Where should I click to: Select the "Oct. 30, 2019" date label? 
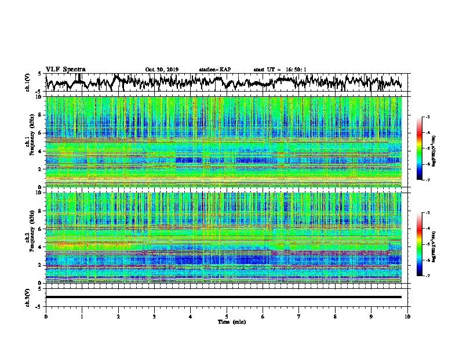[162, 70]
